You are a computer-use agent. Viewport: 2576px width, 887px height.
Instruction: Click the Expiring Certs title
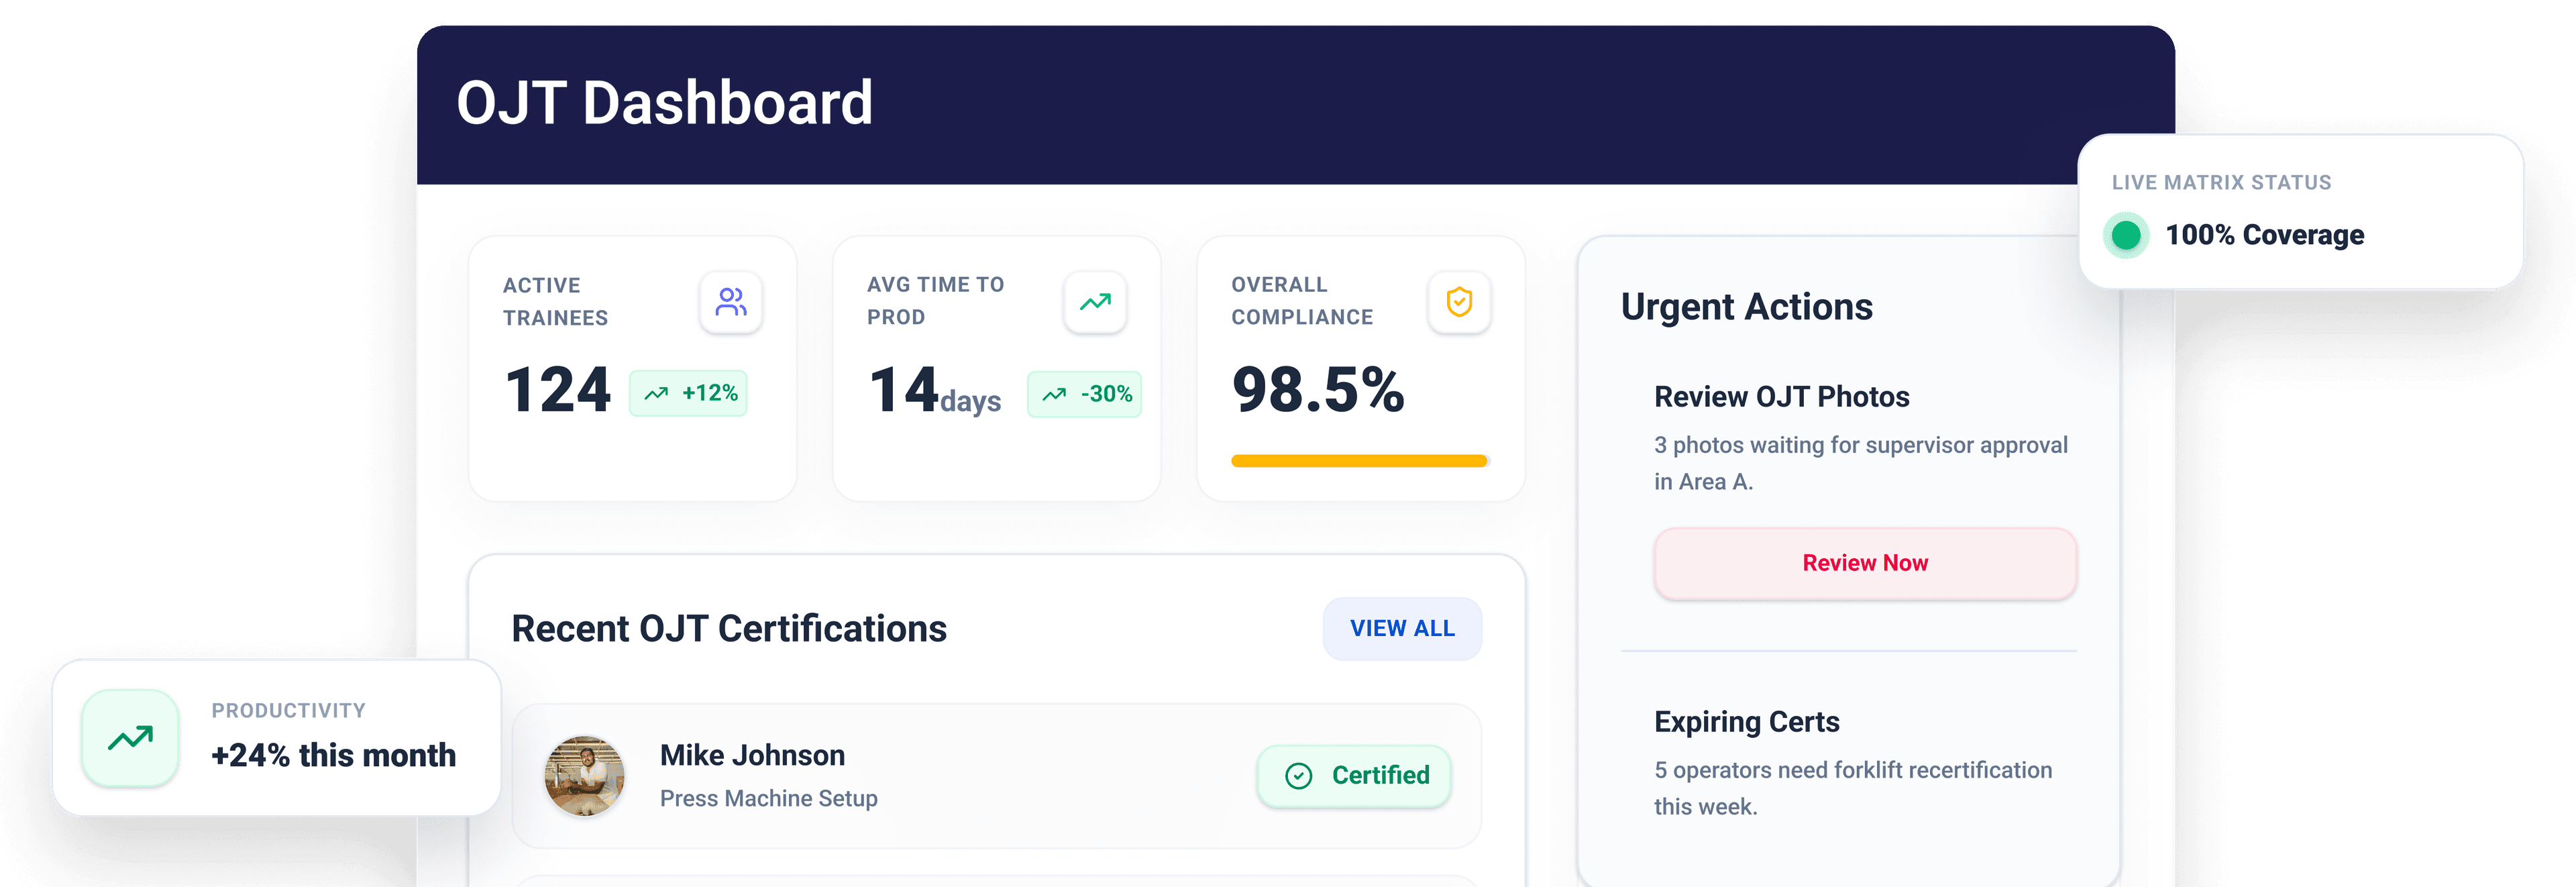point(1747,722)
